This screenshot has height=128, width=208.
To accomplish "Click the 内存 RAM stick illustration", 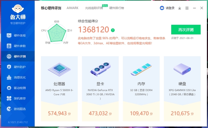I will [x=141, y=69].
